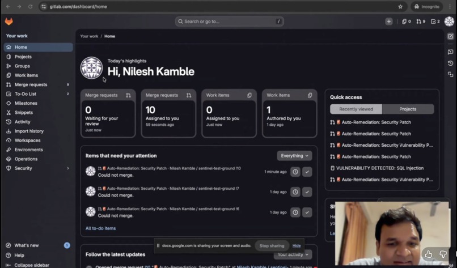Open Merge requests in sidebar
Viewport: 457px width, 268px height.
pyautogui.click(x=38, y=84)
